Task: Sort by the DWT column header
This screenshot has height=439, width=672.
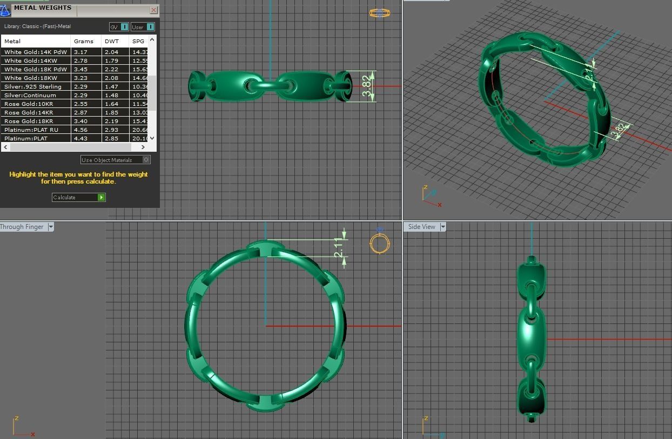Action: click(115, 41)
